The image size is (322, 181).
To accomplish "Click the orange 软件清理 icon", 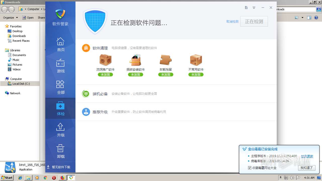I will click(x=86, y=48).
